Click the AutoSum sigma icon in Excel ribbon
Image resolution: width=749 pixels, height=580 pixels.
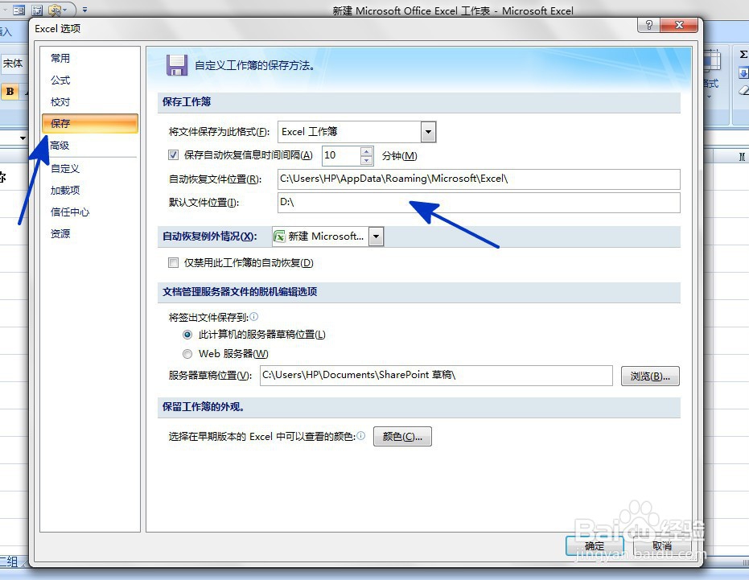(743, 55)
